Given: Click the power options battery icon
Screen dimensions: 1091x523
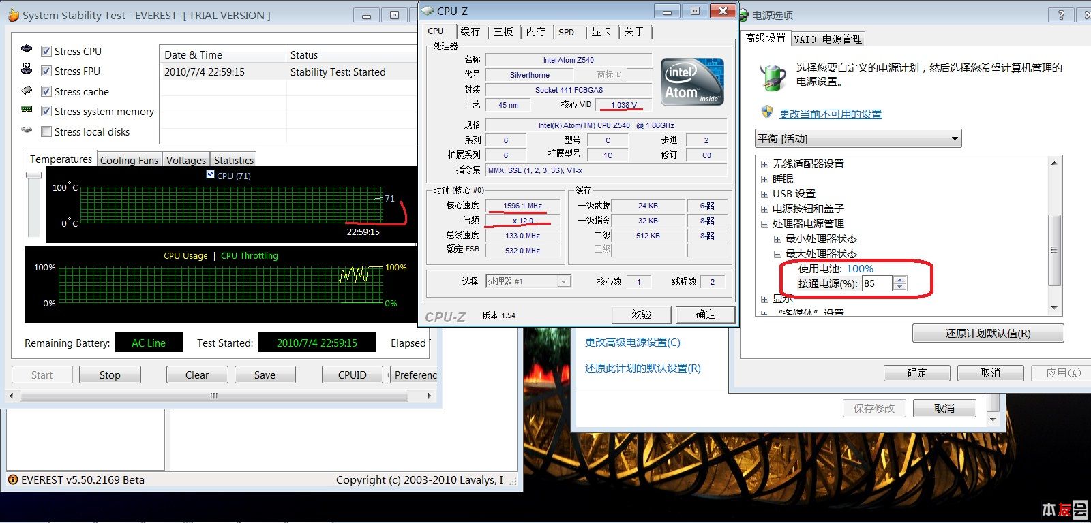Looking at the screenshot, I should [x=773, y=77].
